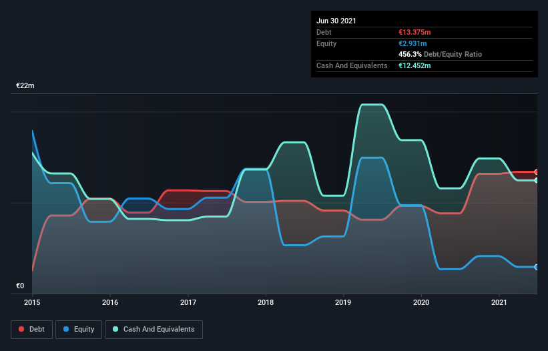This screenshot has width=548, height=351.
Task: Click the €12.452m cash value
Action: click(x=415, y=65)
